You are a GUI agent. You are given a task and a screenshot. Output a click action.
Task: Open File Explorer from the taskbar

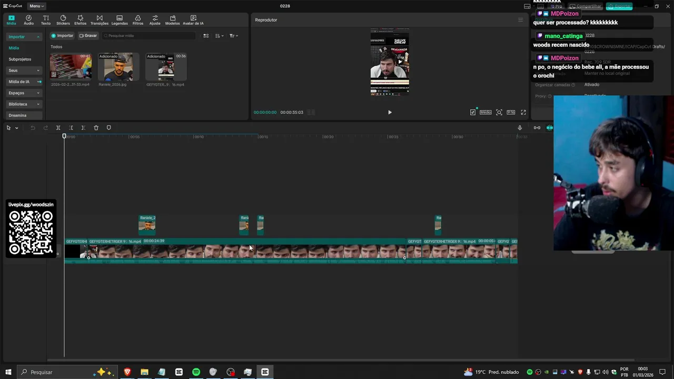[144, 372]
